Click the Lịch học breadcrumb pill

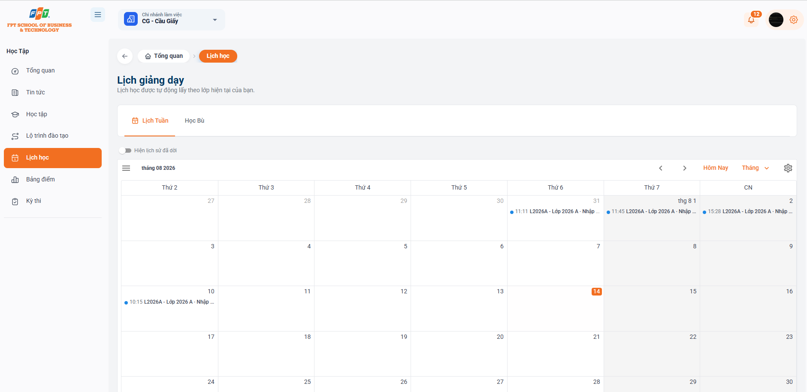(x=218, y=56)
